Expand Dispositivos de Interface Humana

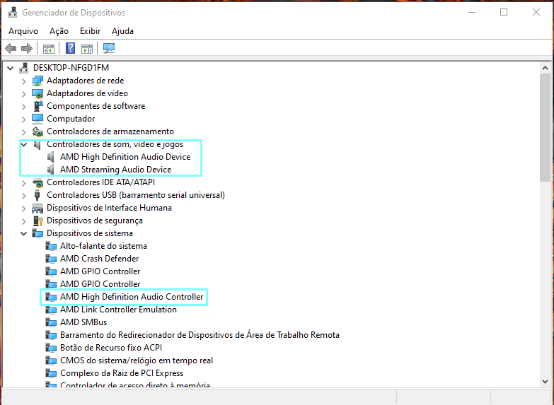pos(23,209)
